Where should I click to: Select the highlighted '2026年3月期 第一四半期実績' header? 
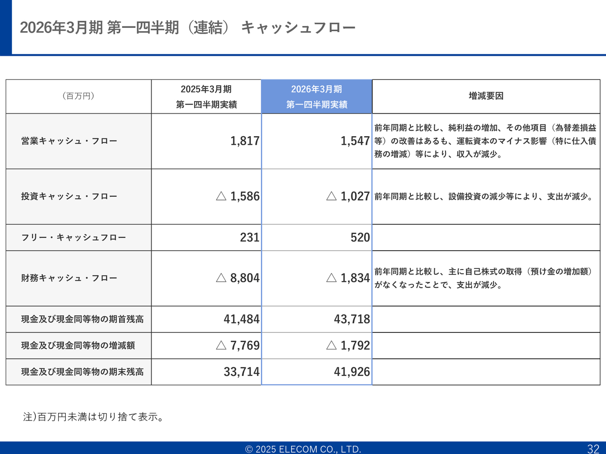tap(317, 96)
